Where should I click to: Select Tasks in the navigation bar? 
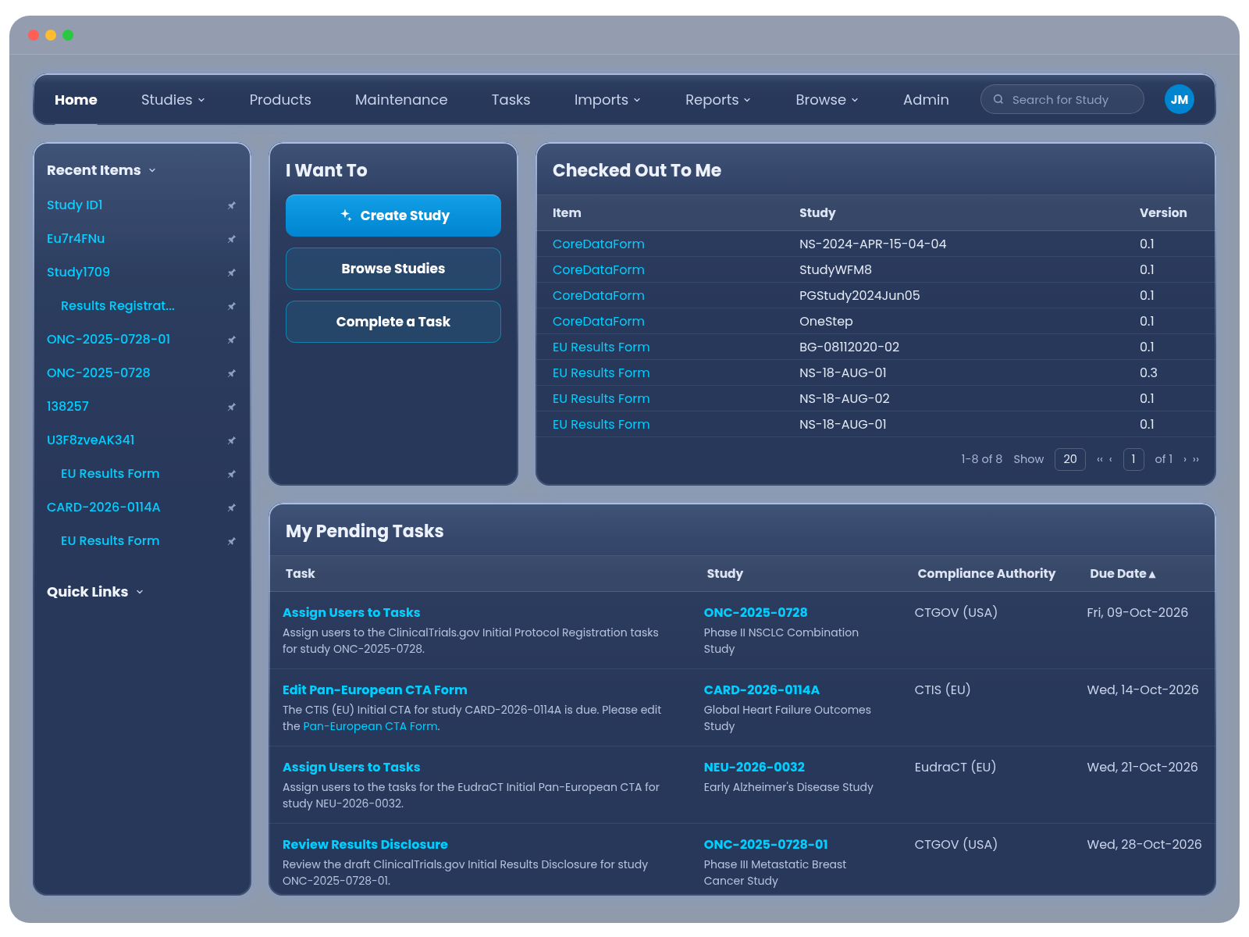(511, 100)
